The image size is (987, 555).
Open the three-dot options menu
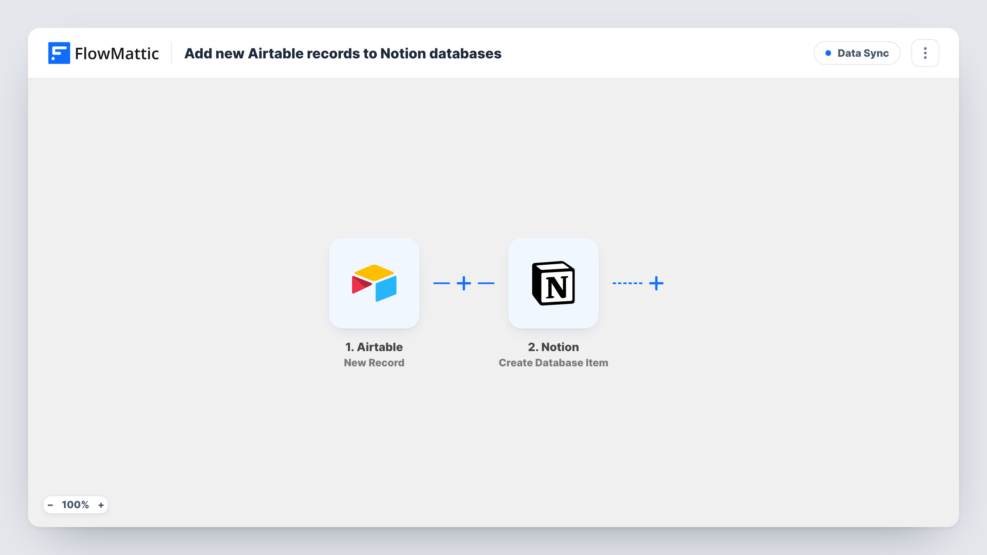click(x=925, y=53)
